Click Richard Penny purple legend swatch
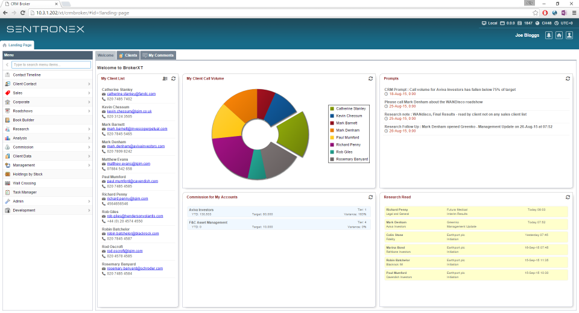Screen dimensions: 579x313 (x=332, y=145)
